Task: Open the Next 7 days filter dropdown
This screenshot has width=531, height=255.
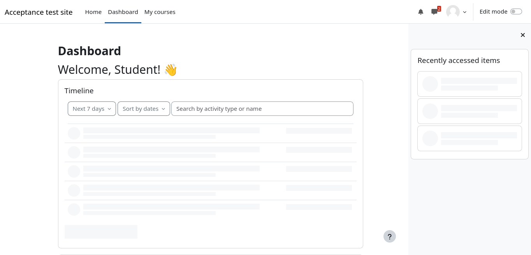Action: 92,109
